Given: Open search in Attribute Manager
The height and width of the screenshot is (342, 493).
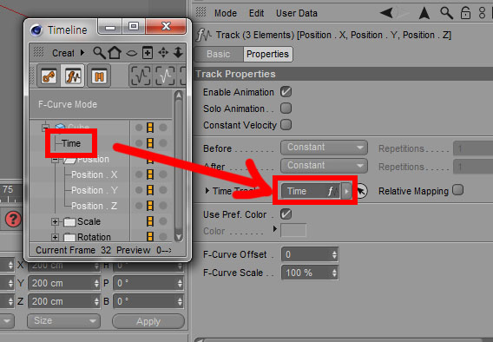Looking at the screenshot, I should pos(446,13).
